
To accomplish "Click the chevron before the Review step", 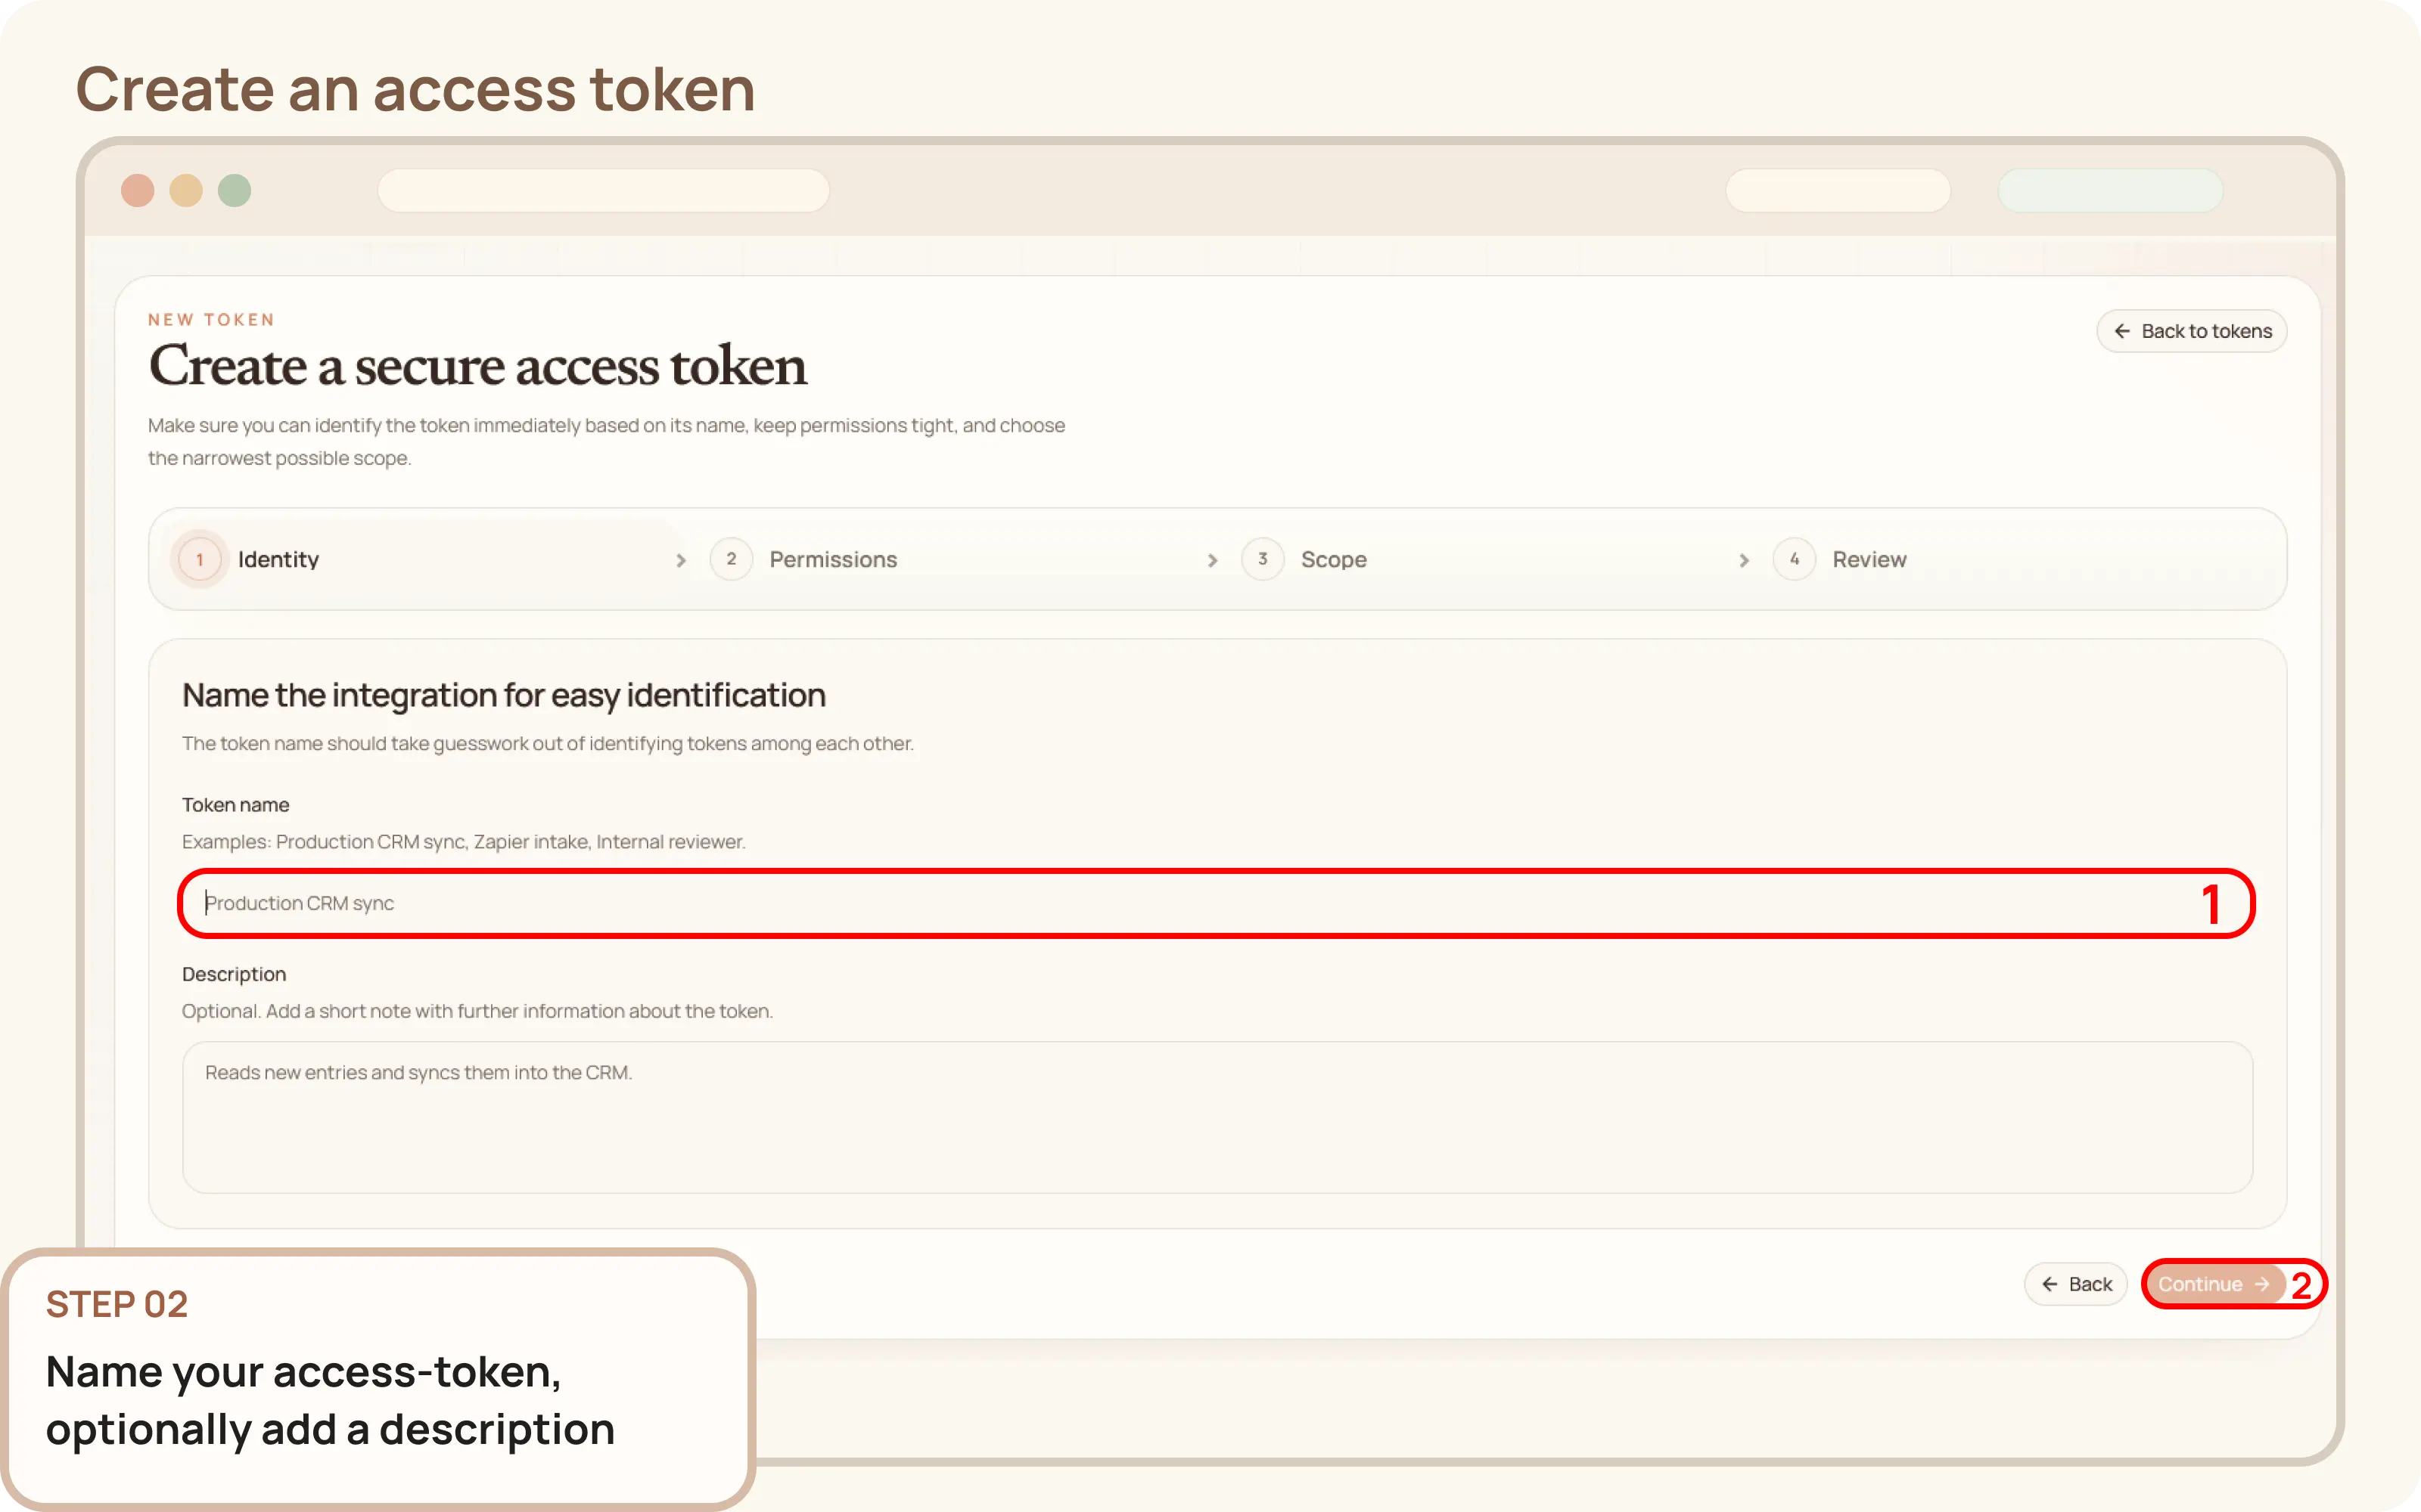I will coord(1744,560).
